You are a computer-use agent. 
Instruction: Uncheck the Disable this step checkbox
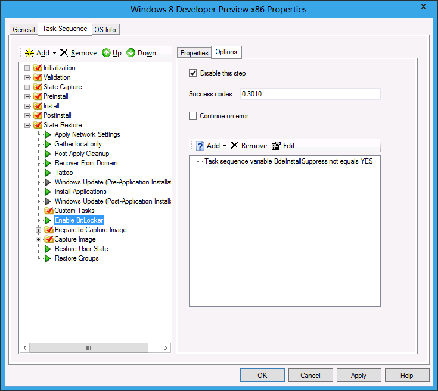tap(192, 73)
